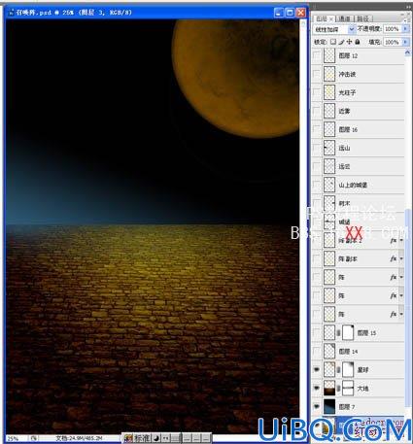Open the opacity 100% slider arrow
The width and height of the screenshot is (413, 444).
click(405, 29)
